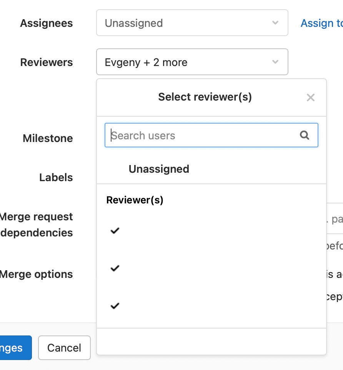The height and width of the screenshot is (370, 343).
Task: Click the magnifier icon in user search
Action: coord(305,135)
